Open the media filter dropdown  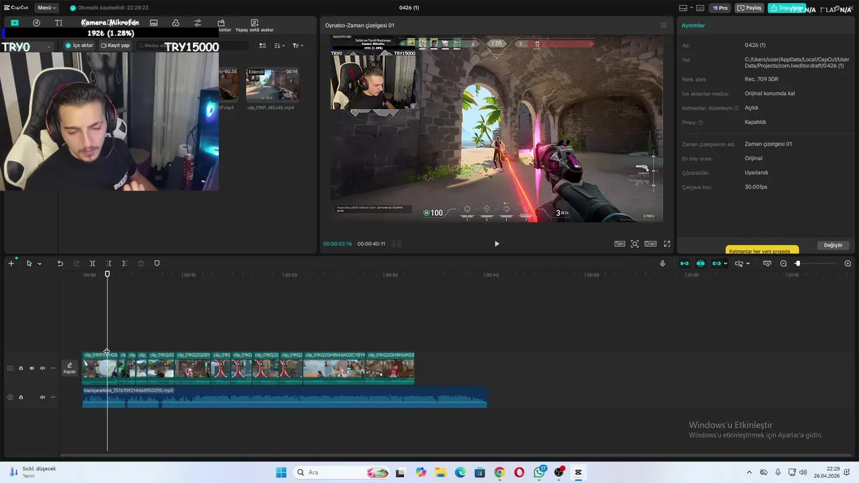(x=298, y=46)
